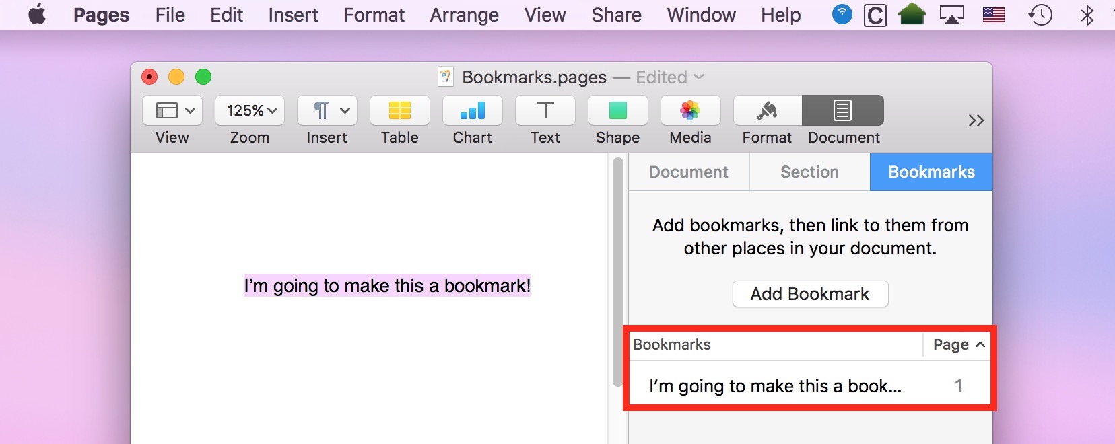
Task: Open the 125% Zoom dropdown
Action: point(250,110)
